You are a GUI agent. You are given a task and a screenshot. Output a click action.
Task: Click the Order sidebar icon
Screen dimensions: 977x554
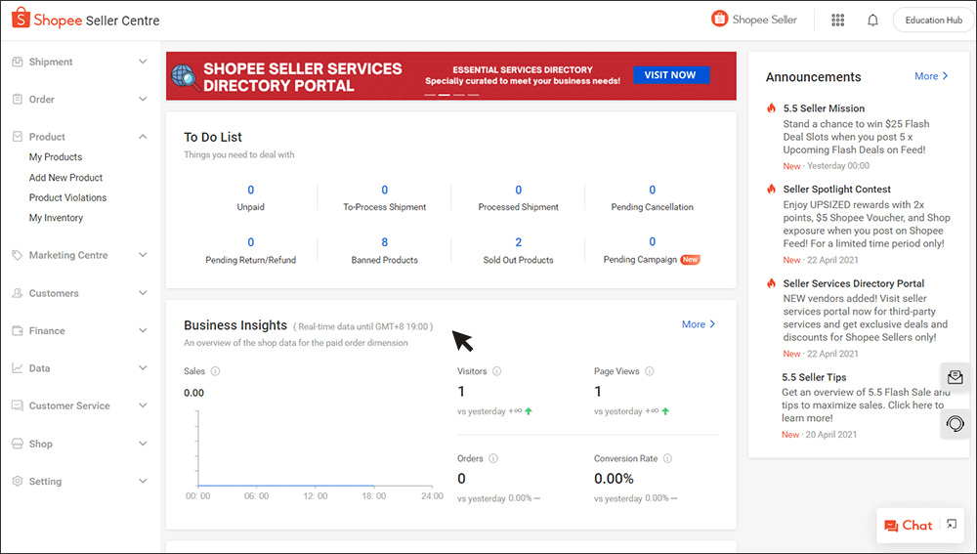18,99
